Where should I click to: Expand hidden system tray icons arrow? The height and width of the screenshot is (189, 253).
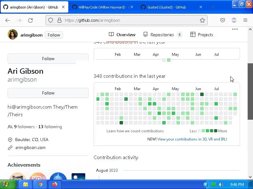point(206,185)
